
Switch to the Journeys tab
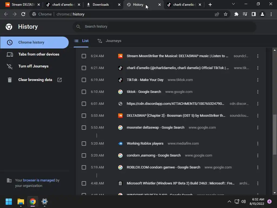pyautogui.click(x=109, y=41)
